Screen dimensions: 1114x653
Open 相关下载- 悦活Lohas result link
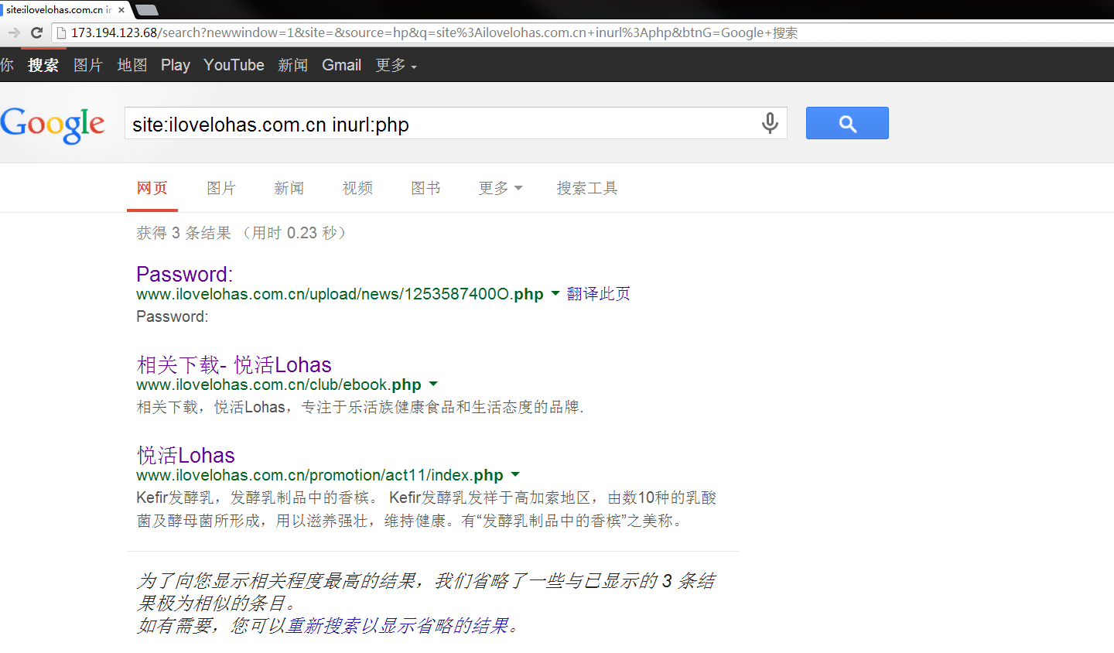click(x=234, y=364)
